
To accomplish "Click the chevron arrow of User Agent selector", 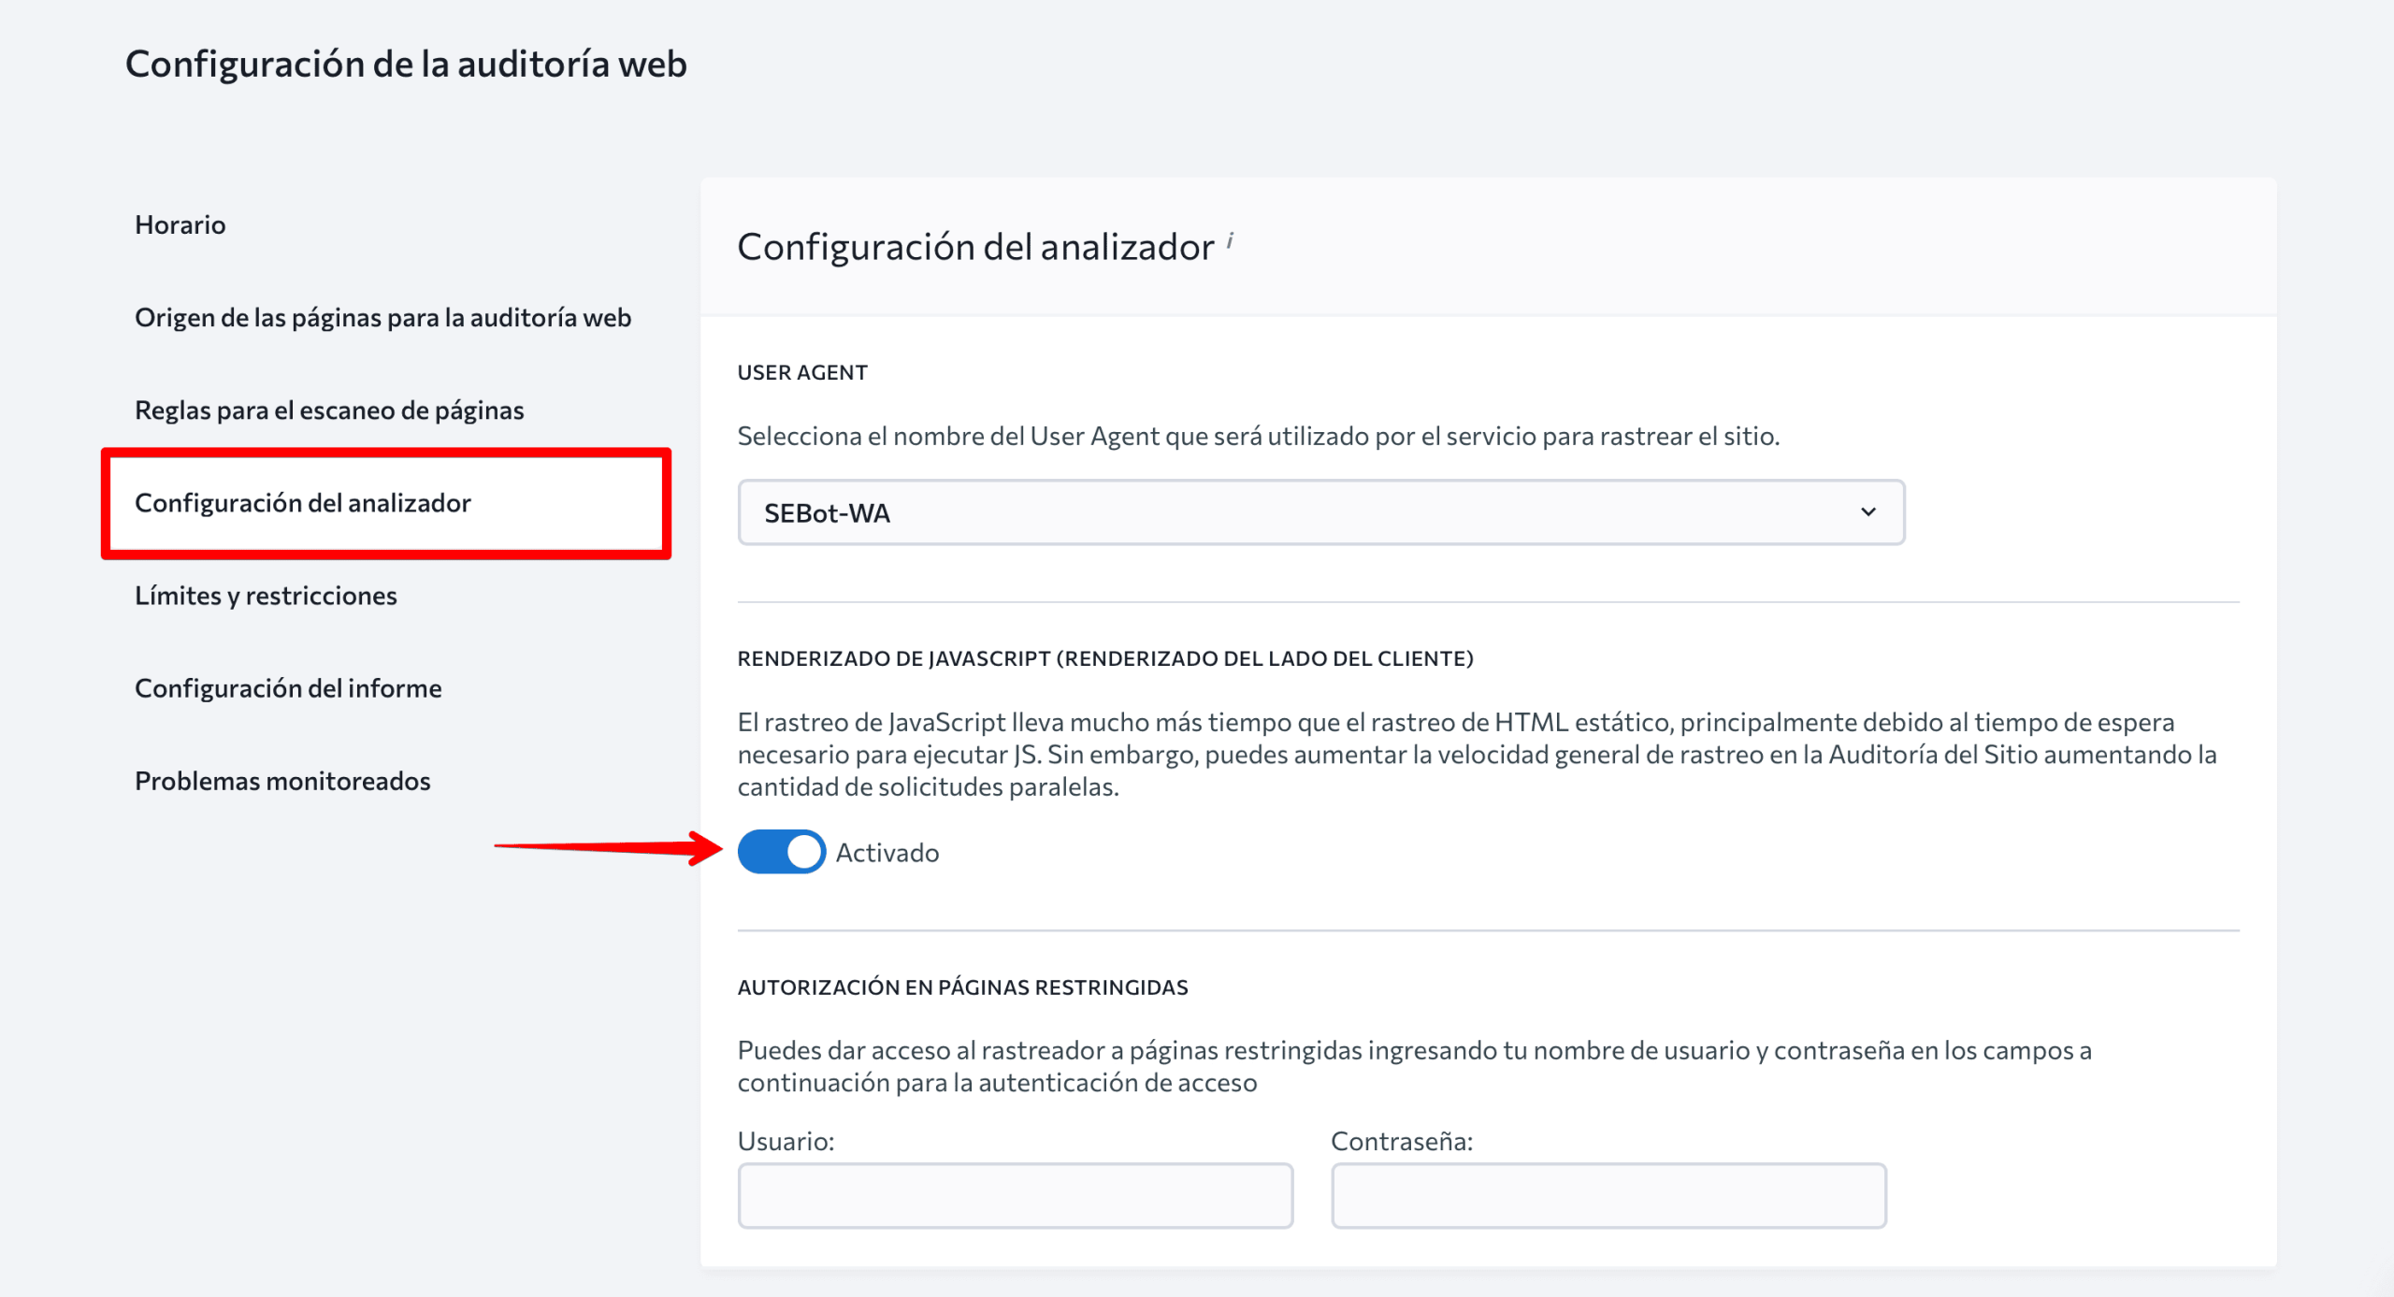I will tap(1868, 512).
